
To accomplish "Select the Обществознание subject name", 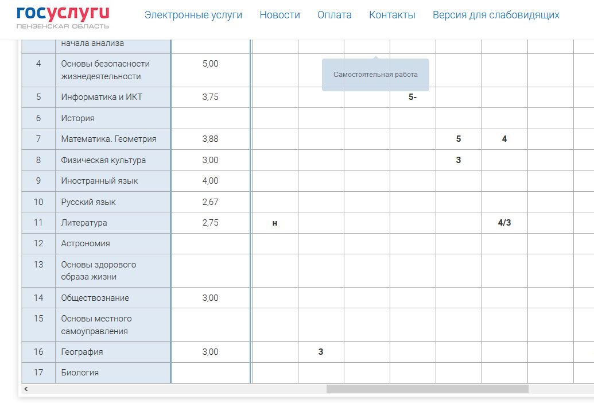I will point(95,298).
